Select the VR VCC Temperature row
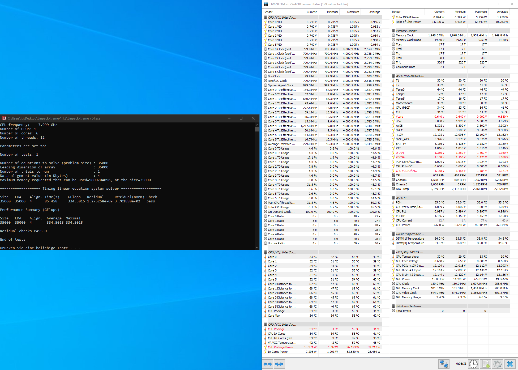Image resolution: width=518 pixels, height=370 pixels. tap(322, 343)
